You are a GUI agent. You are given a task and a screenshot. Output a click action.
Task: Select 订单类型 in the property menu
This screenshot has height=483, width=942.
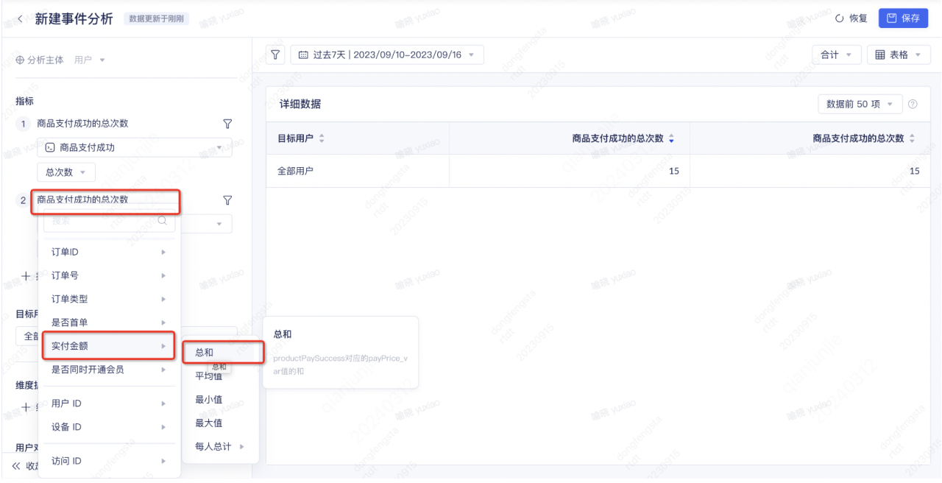[109, 299]
